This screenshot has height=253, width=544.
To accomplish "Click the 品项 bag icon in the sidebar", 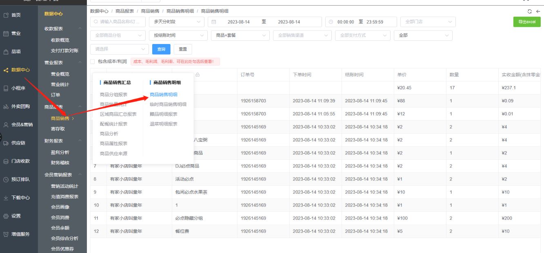I will click(x=6, y=52).
